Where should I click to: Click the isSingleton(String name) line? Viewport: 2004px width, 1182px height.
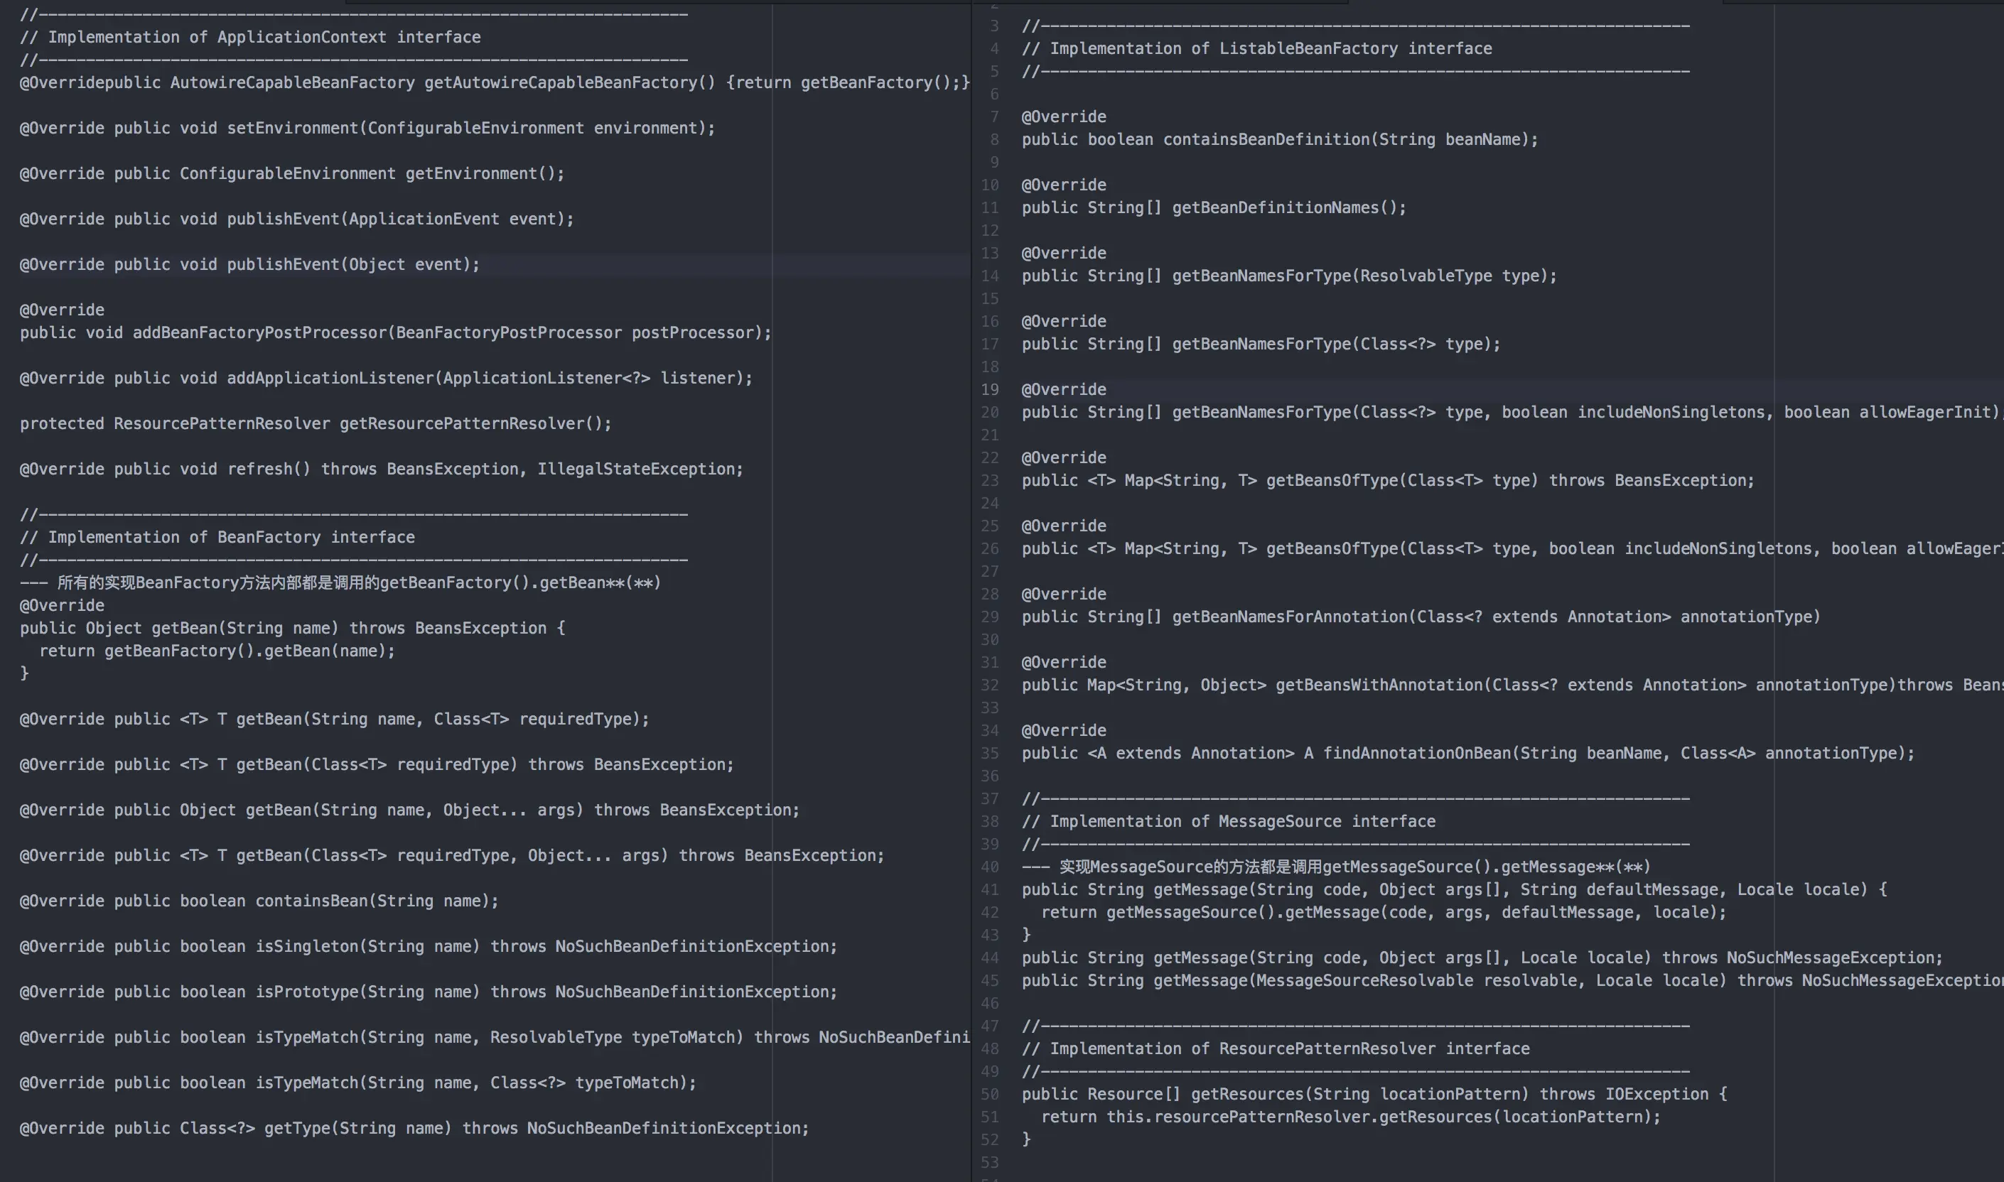pos(429,945)
